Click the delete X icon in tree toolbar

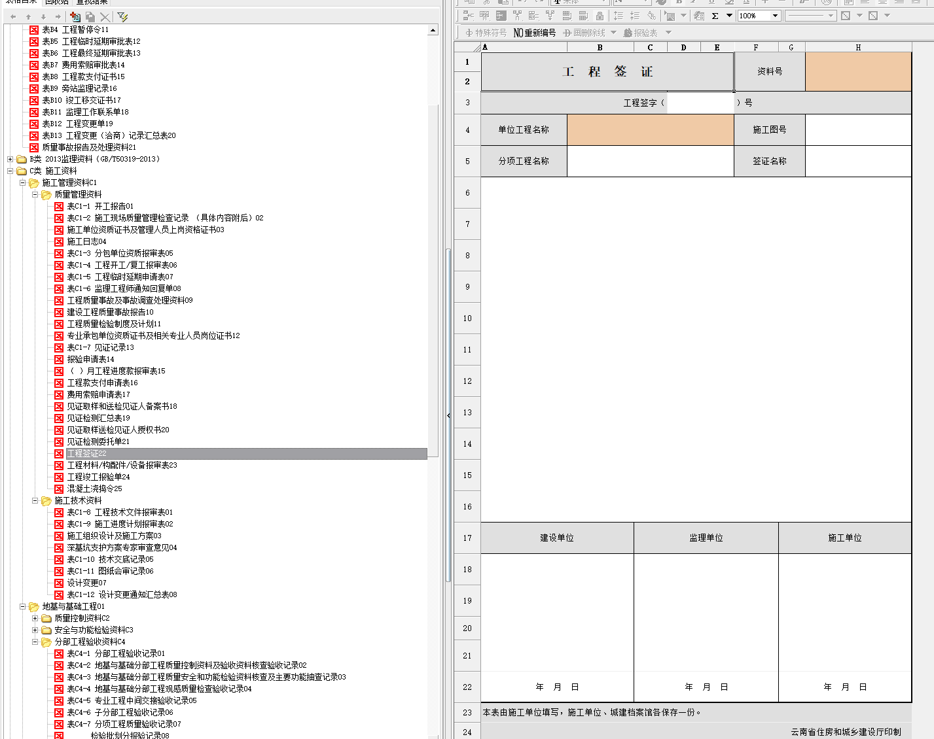(x=105, y=17)
